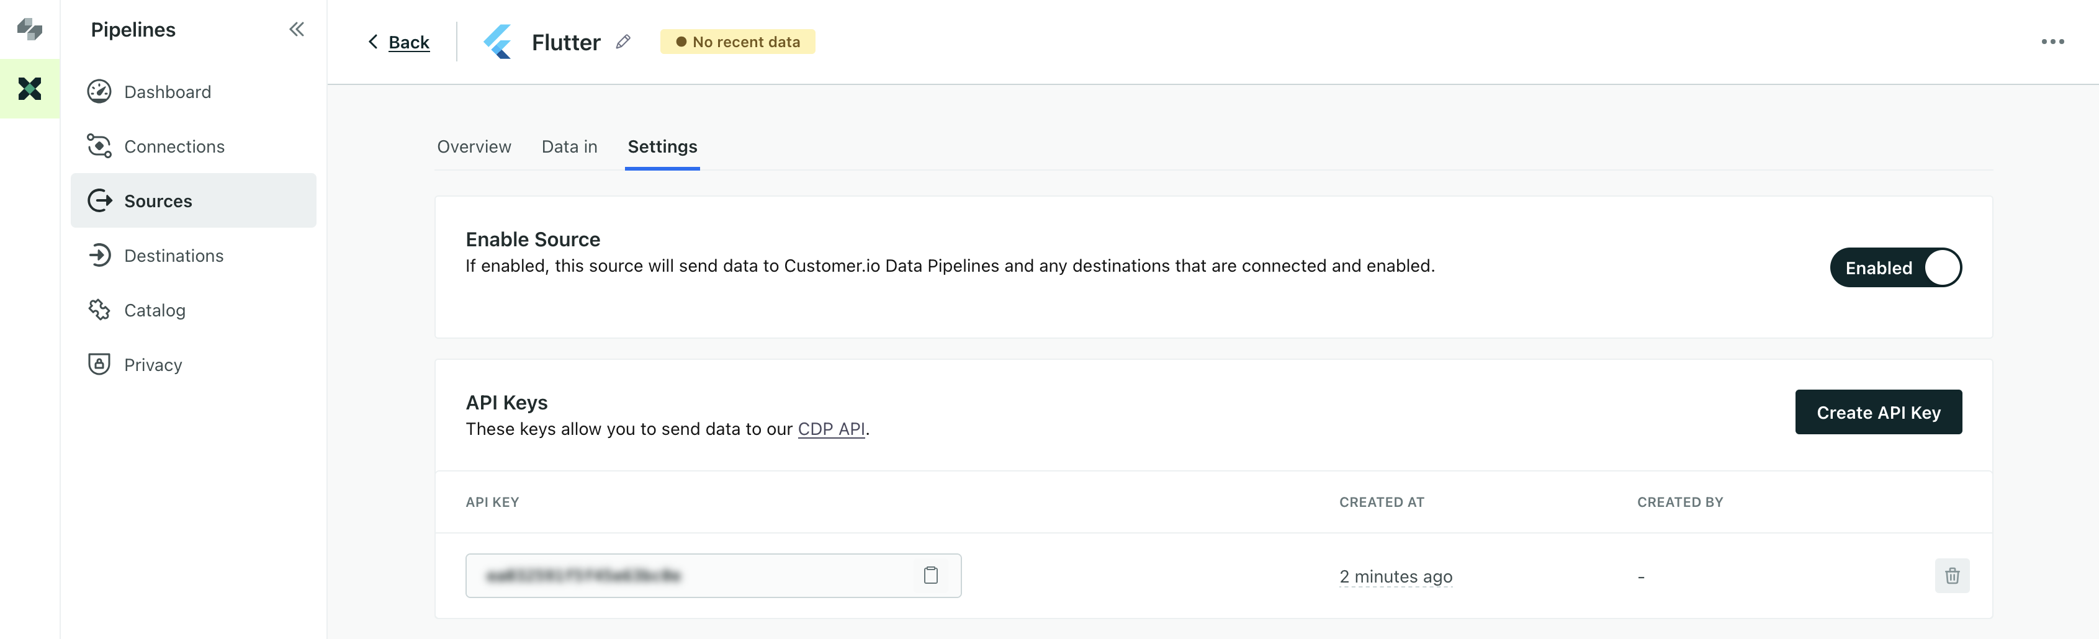Click the API key input field
The height and width of the screenshot is (639, 2099).
click(713, 576)
